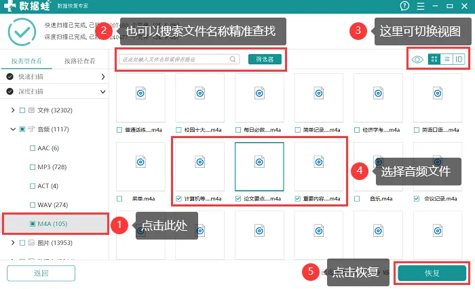Switch to grid thumbnail view
The width and height of the screenshot is (475, 289).
coord(435,60)
